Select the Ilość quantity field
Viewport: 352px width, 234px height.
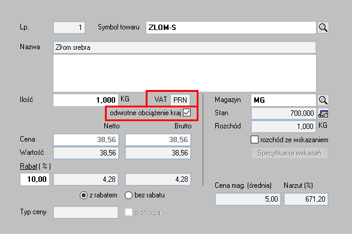(x=86, y=100)
